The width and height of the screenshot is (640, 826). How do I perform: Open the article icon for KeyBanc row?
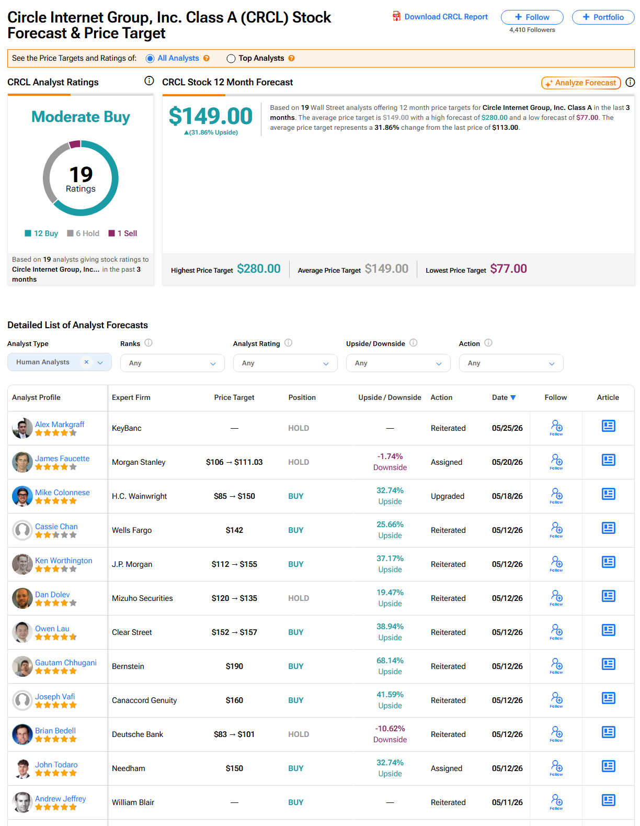point(609,426)
